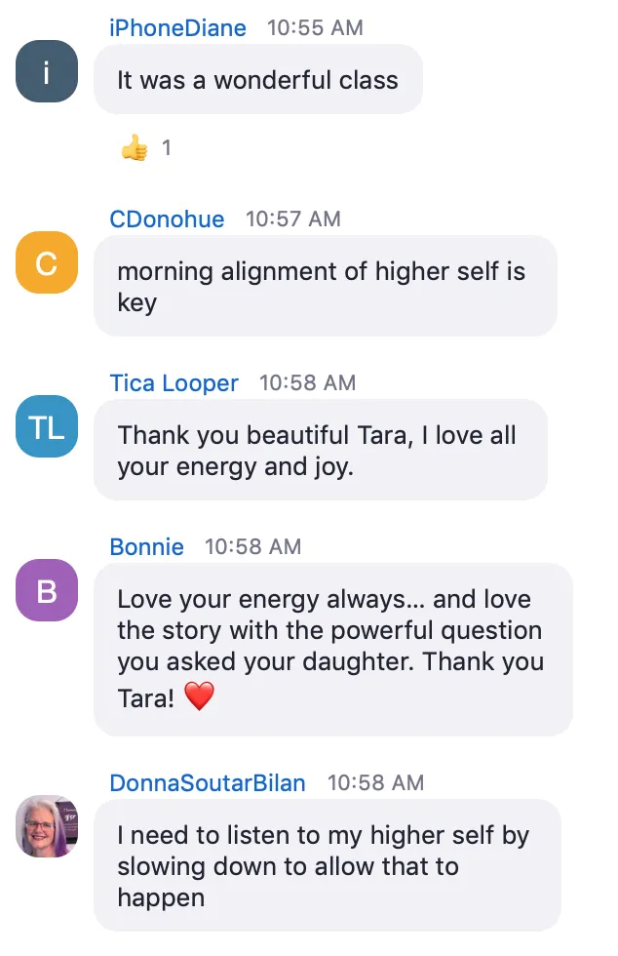Click the thumbs up reaction emoji
This screenshot has height=956, width=618.
point(135,147)
